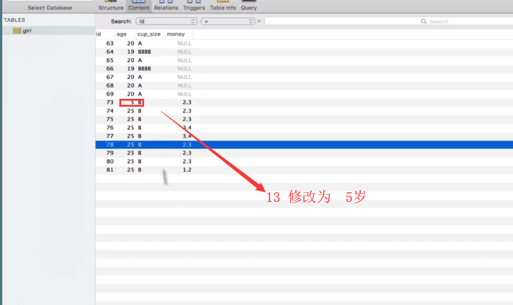Select the BBBB cell in row 64

(144, 52)
